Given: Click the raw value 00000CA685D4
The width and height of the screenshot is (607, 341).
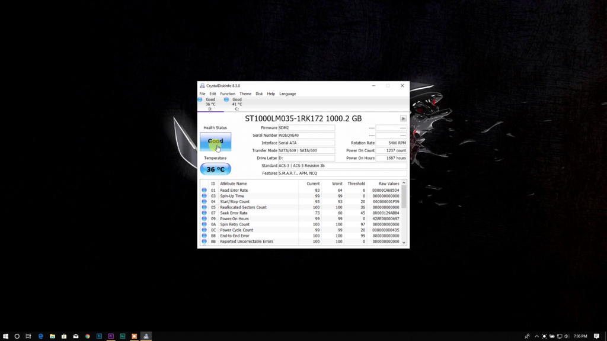Looking at the screenshot, I should pos(385,190).
